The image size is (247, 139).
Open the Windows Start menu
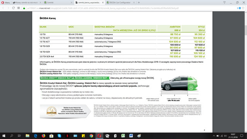pos(4,136)
